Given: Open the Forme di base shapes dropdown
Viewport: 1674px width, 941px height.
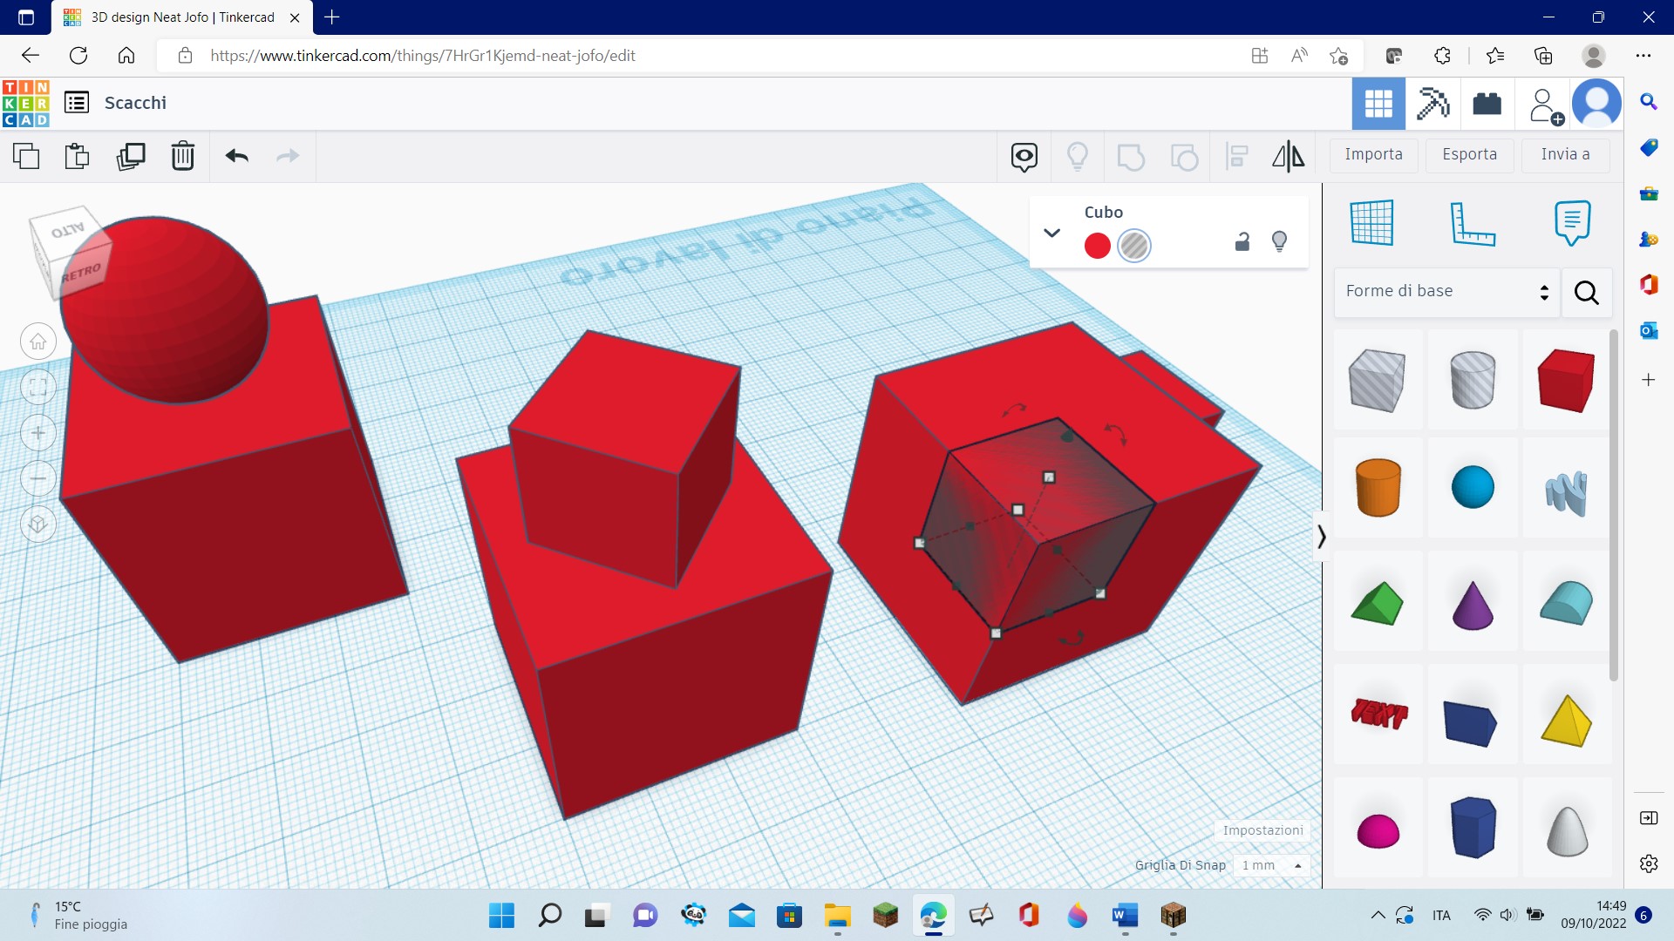Looking at the screenshot, I should [1447, 292].
